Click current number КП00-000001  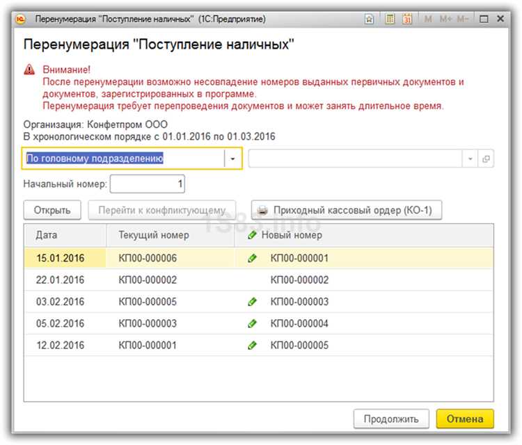pos(148,346)
